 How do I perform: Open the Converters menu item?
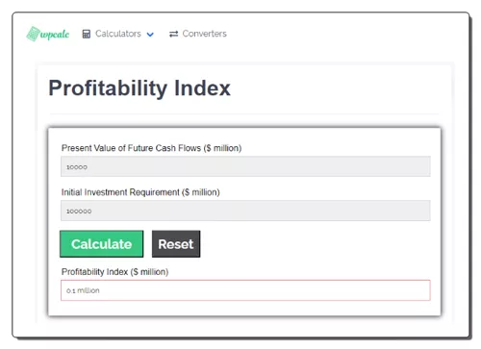(204, 34)
